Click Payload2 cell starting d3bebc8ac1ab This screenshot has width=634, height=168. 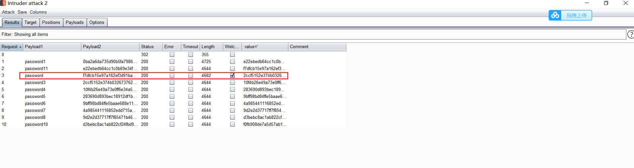click(x=110, y=124)
